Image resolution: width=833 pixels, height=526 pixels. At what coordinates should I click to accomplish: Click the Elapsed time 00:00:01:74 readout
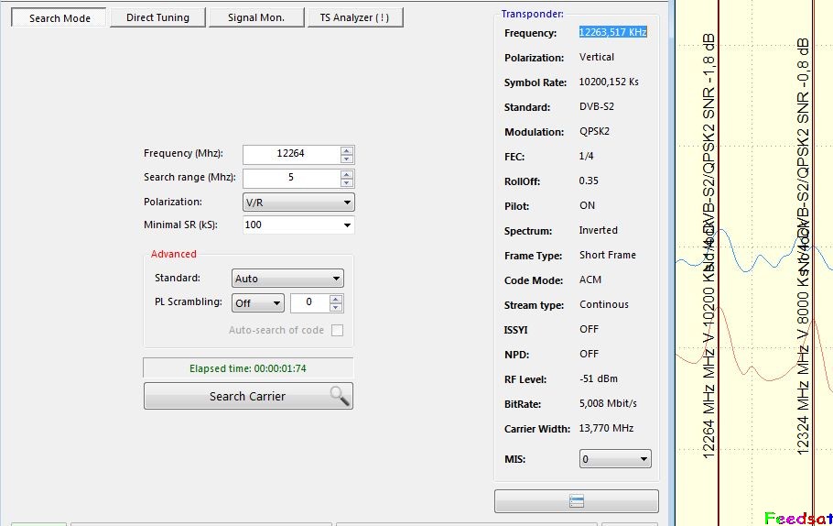pyautogui.click(x=248, y=368)
